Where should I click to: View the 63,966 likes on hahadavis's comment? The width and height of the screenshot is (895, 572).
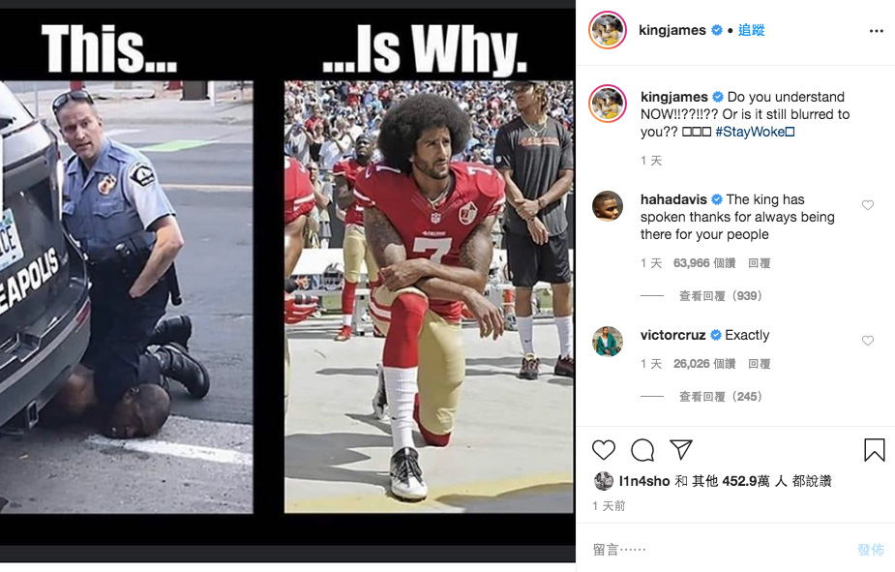[x=704, y=263]
